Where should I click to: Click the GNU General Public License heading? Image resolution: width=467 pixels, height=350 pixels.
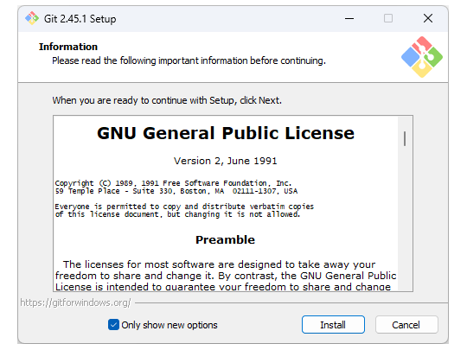coord(226,133)
